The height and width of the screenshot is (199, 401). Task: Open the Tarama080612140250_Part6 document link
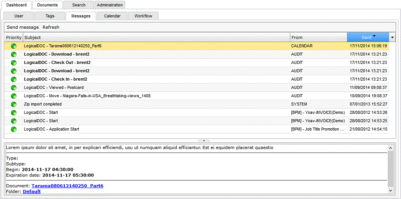click(x=67, y=186)
